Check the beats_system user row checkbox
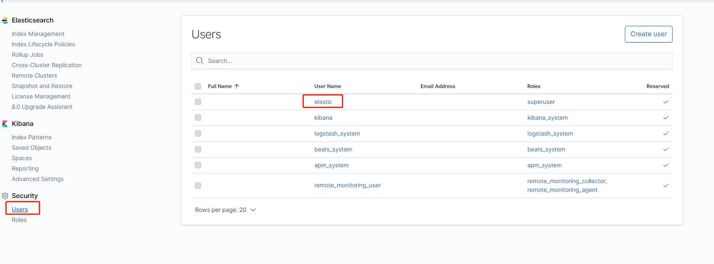Image resolution: width=714 pixels, height=264 pixels. pyautogui.click(x=198, y=149)
